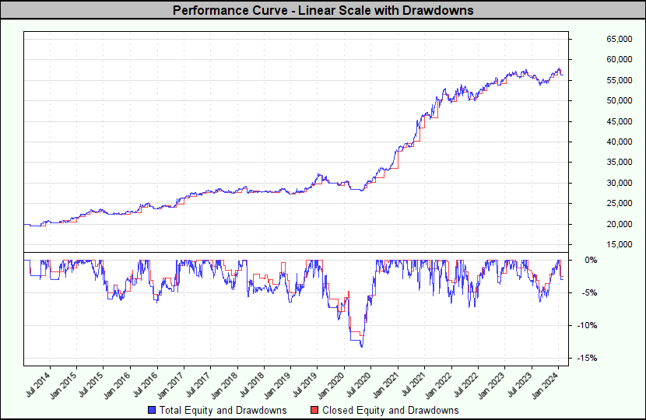Click the 20,000 y-axis label
Image resolution: width=646 pixels, height=420 pixels.
tap(620, 224)
